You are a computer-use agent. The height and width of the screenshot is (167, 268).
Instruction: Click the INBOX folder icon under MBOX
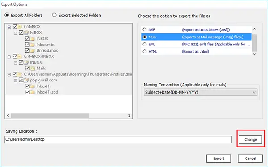[x=32, y=38]
